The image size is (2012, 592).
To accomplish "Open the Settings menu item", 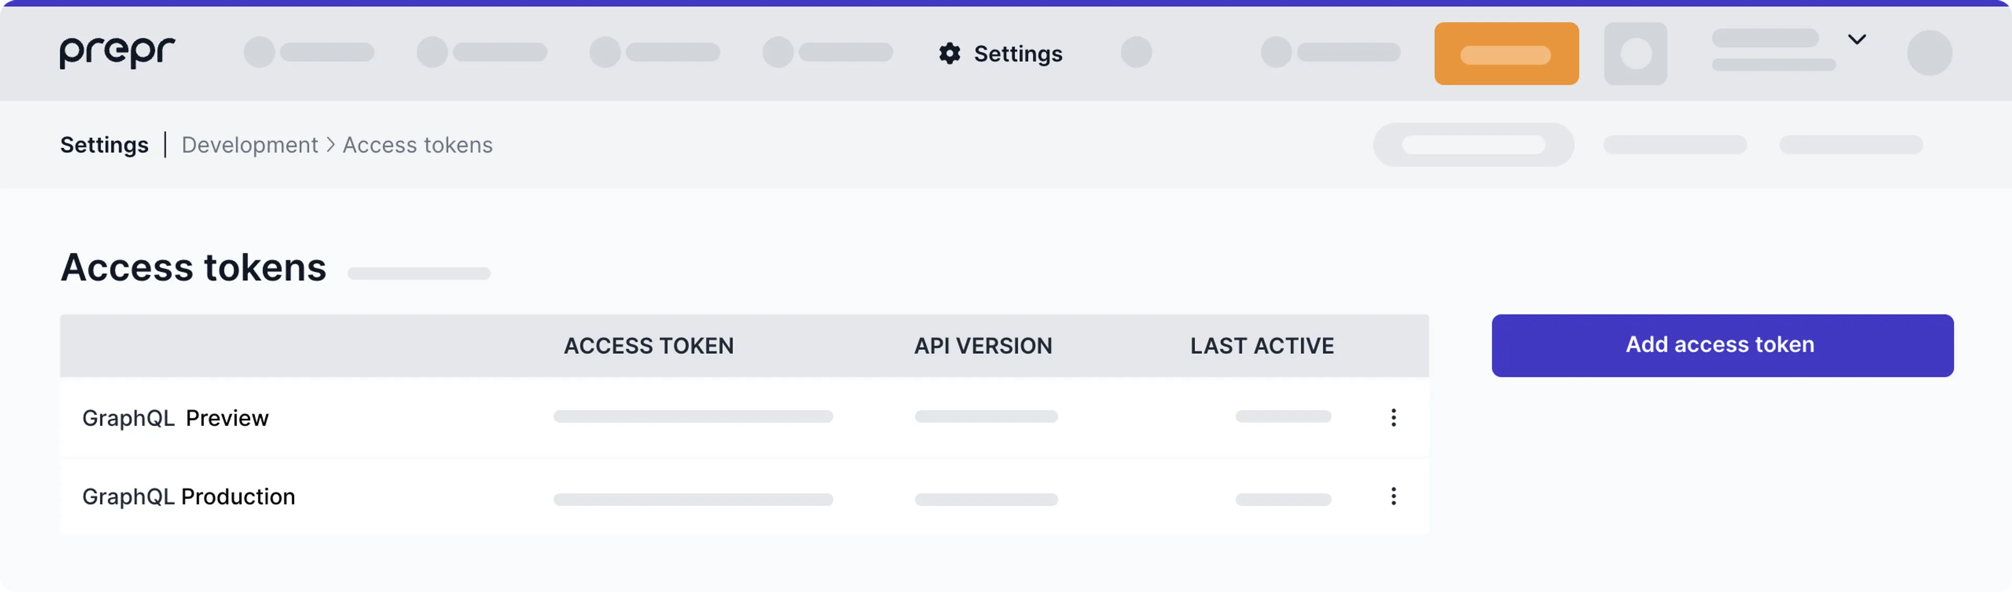I will coord(1001,54).
